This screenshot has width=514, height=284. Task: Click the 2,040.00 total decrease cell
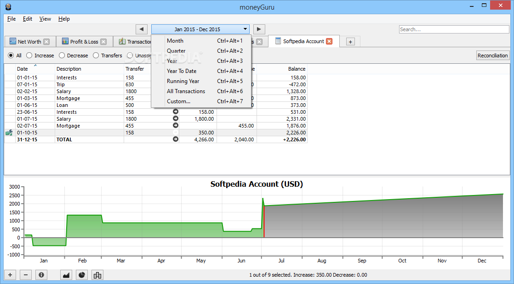237,139
